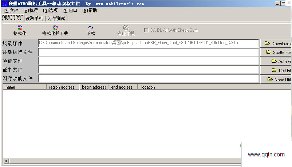Click the horizontal scrollbar left arrow
The image size is (292, 167).
click(5, 161)
